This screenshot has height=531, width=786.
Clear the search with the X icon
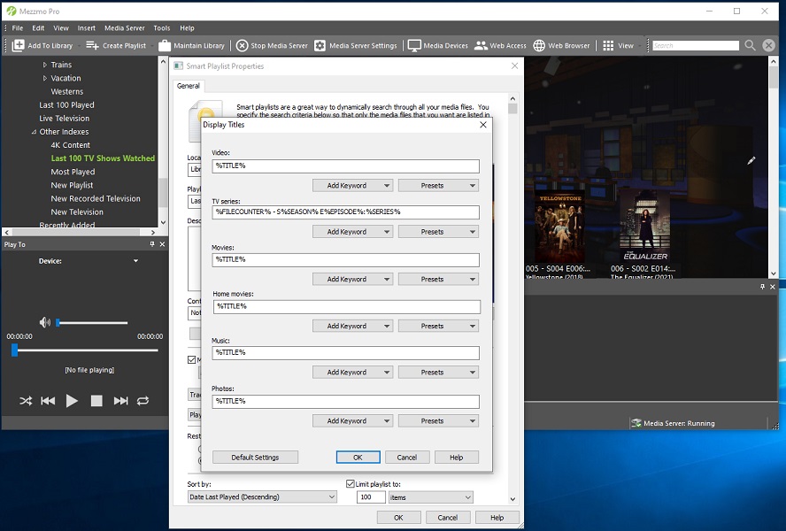coord(768,46)
